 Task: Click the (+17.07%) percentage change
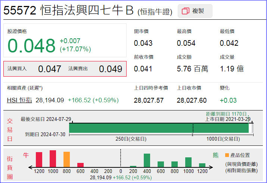click(75, 49)
